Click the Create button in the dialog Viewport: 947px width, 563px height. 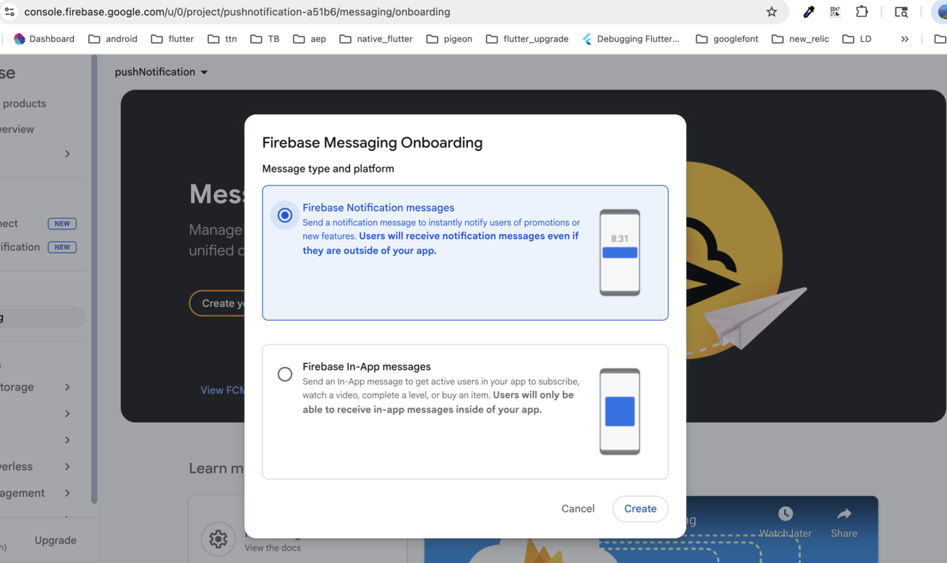(640, 509)
